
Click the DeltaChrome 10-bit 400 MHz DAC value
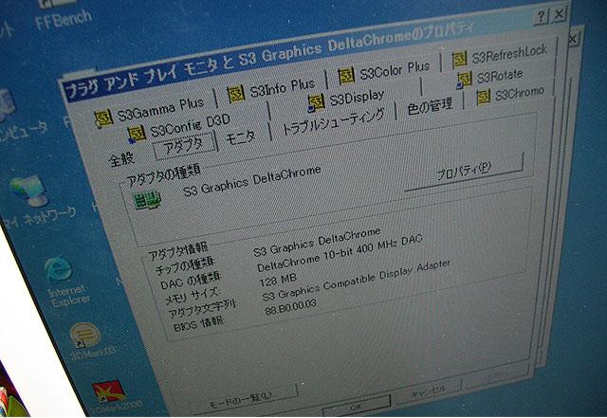340,253
